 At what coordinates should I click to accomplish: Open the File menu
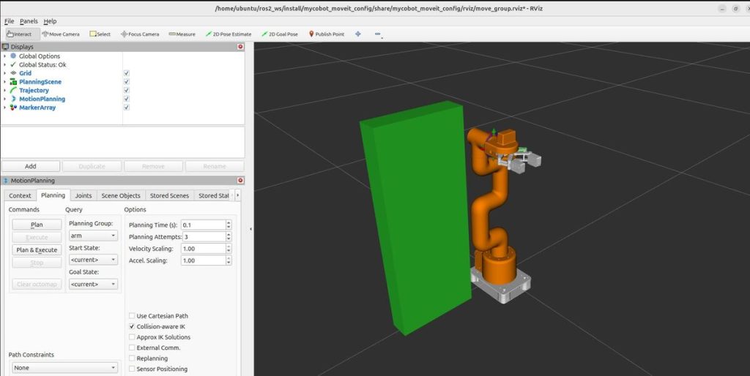pyautogui.click(x=9, y=21)
